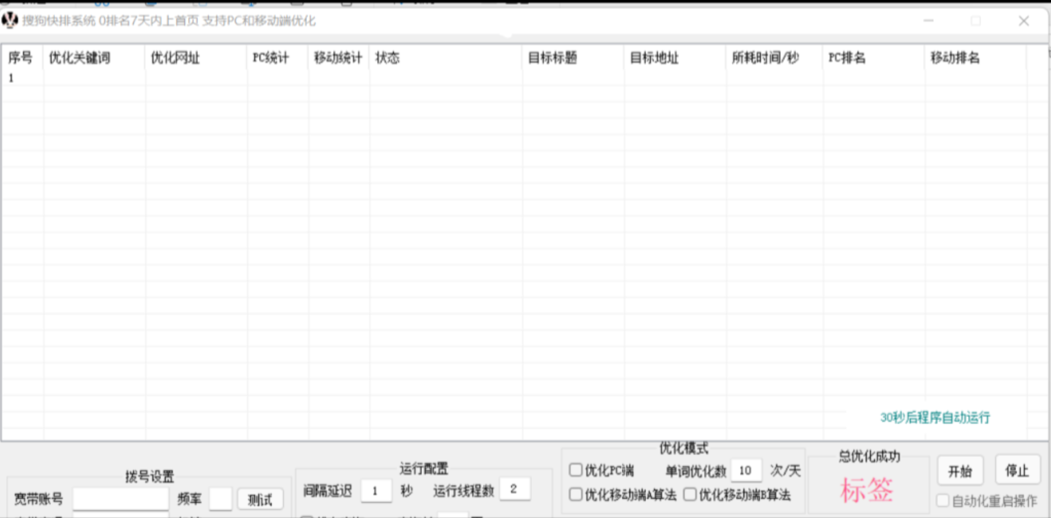Click the 所耗时间/秒 column header
The image size is (1051, 518).
click(x=775, y=58)
